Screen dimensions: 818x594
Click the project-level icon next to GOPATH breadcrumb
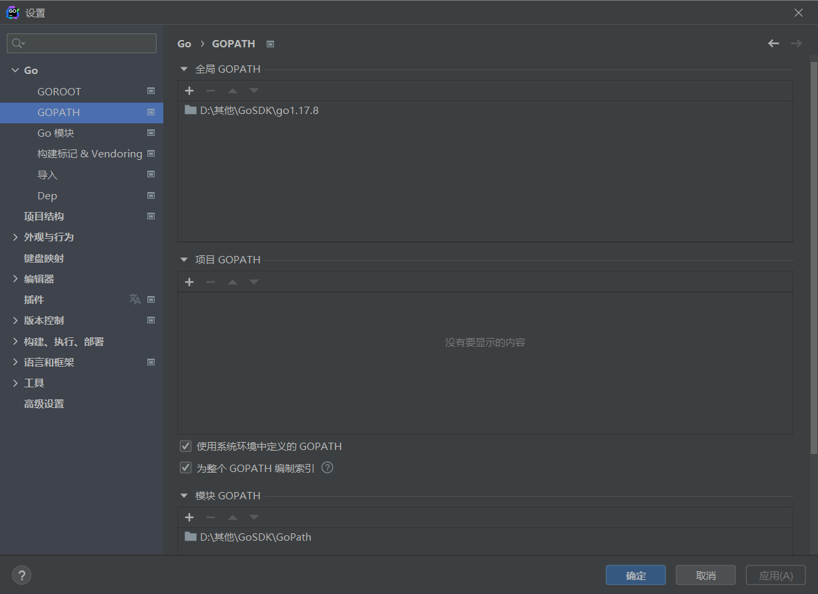click(270, 44)
